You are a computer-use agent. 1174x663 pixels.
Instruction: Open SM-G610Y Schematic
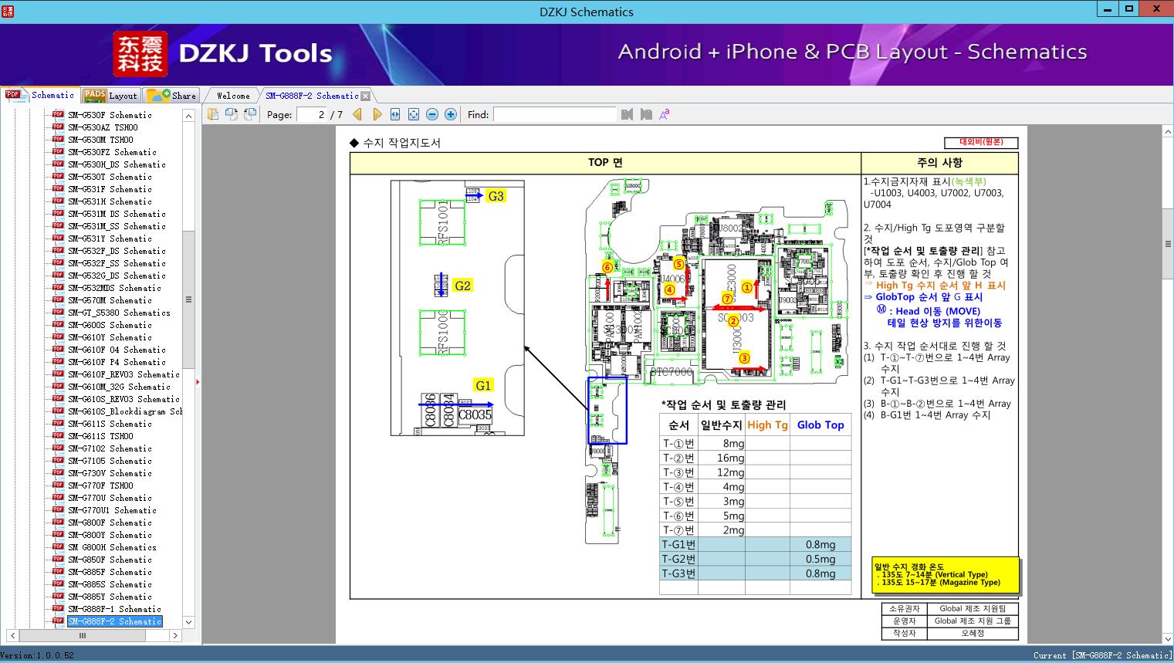110,337
